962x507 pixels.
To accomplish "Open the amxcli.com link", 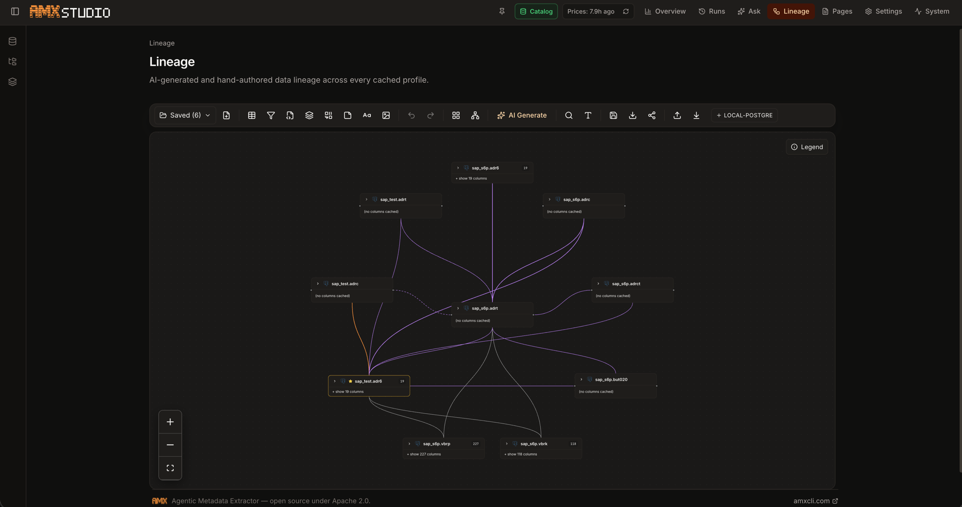I will point(816,501).
